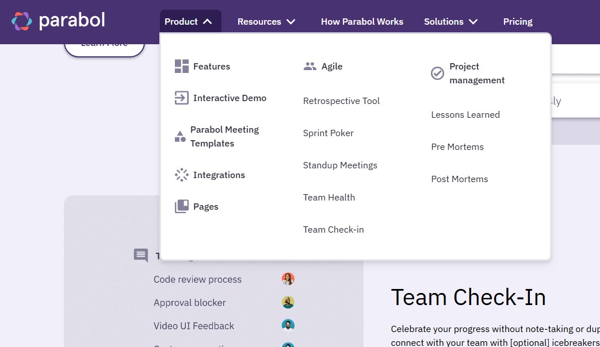Click the Video UI Feedback item
This screenshot has width=600, height=347.
pos(194,326)
